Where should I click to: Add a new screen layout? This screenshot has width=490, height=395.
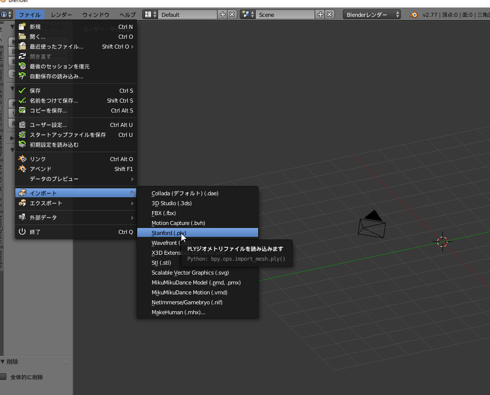click(222, 15)
